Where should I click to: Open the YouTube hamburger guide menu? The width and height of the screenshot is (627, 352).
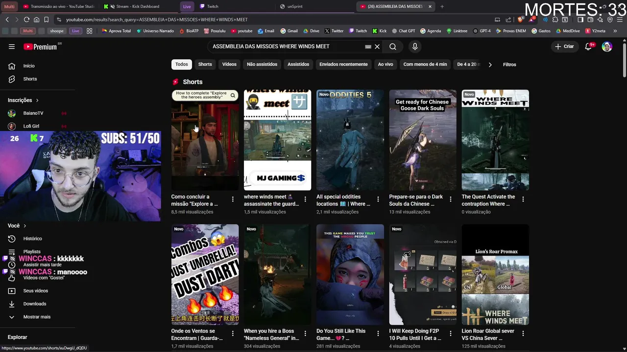(12, 46)
